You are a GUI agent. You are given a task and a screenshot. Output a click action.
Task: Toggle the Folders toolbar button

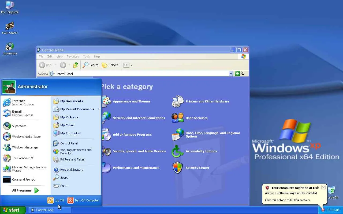pyautogui.click(x=110, y=65)
